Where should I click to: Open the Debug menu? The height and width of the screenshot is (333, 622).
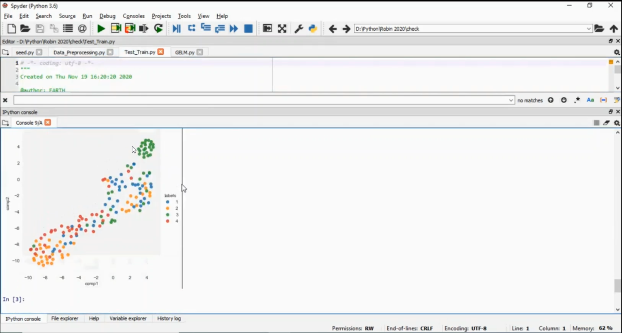click(107, 16)
